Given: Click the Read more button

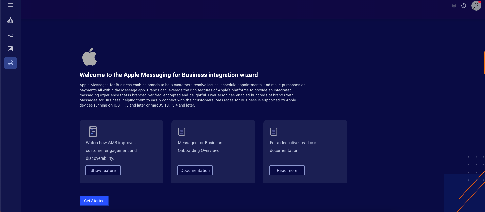Looking at the screenshot, I should click(287, 170).
